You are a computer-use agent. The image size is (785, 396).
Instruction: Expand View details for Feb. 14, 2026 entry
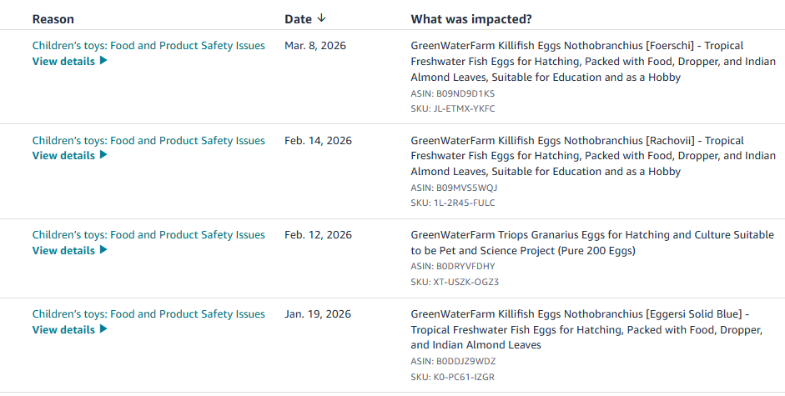tap(69, 155)
